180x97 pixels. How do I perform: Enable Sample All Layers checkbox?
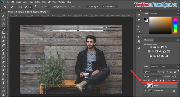[x=53, y=7]
